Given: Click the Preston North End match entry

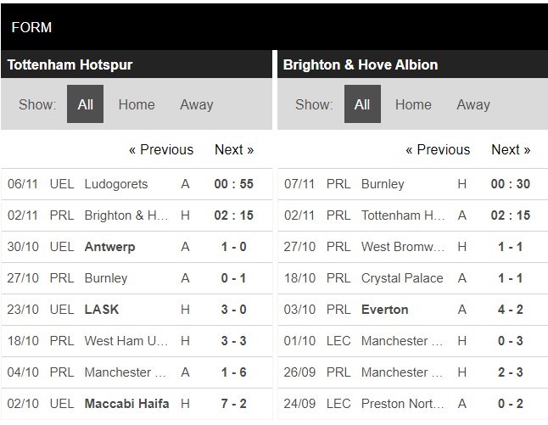Looking at the screenshot, I should 403,404.
